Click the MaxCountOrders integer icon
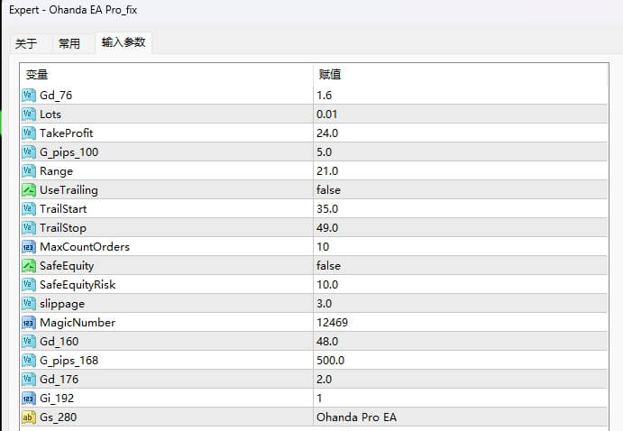 pyautogui.click(x=28, y=247)
